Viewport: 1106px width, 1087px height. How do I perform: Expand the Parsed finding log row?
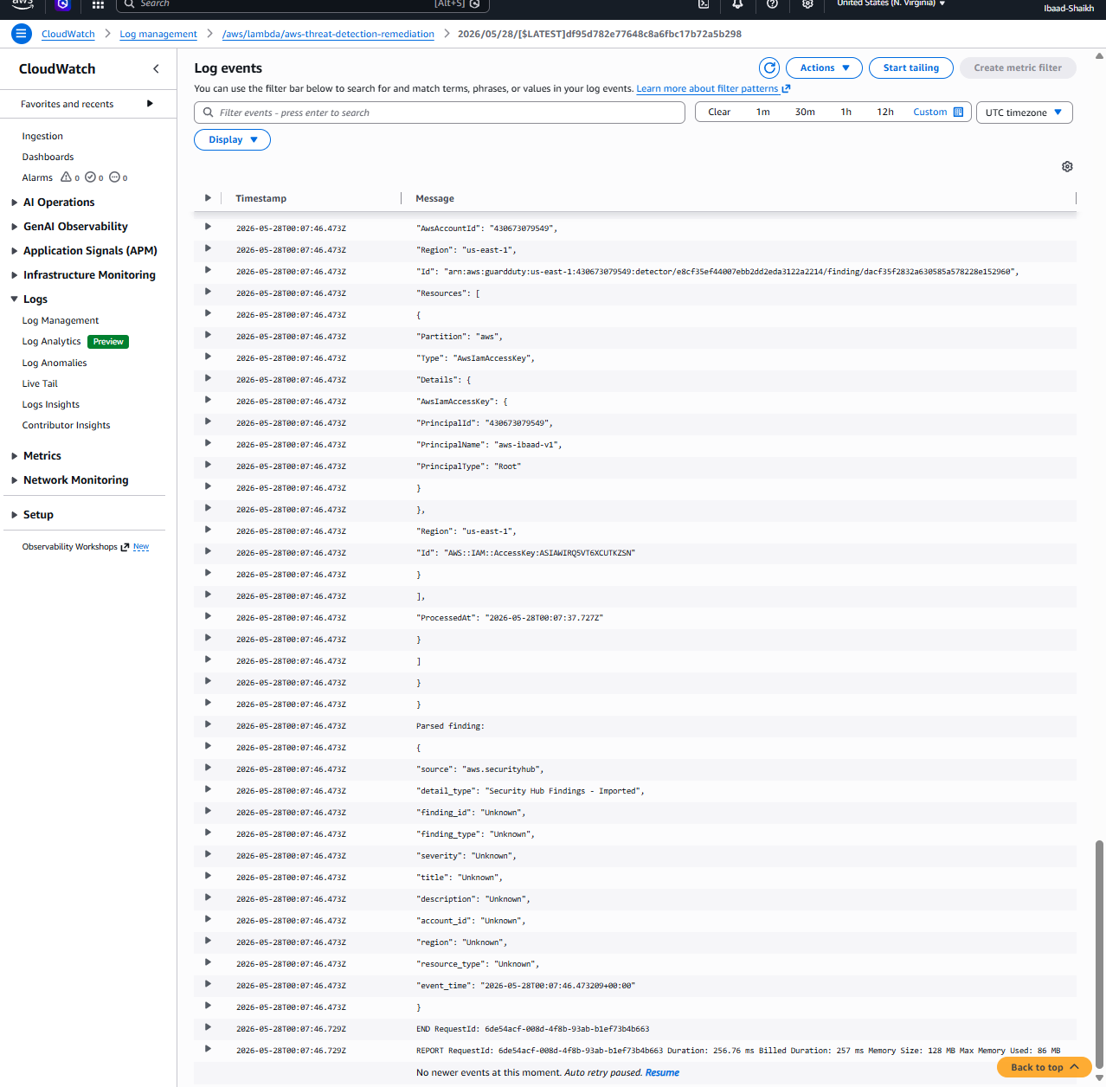coord(208,724)
